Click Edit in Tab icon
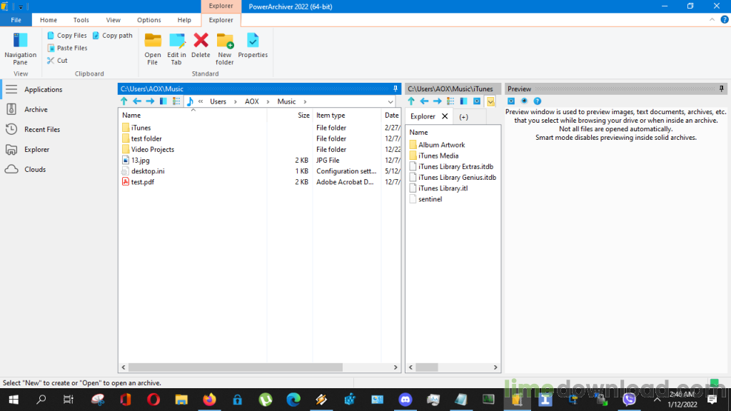The height and width of the screenshot is (411, 731). point(176,48)
